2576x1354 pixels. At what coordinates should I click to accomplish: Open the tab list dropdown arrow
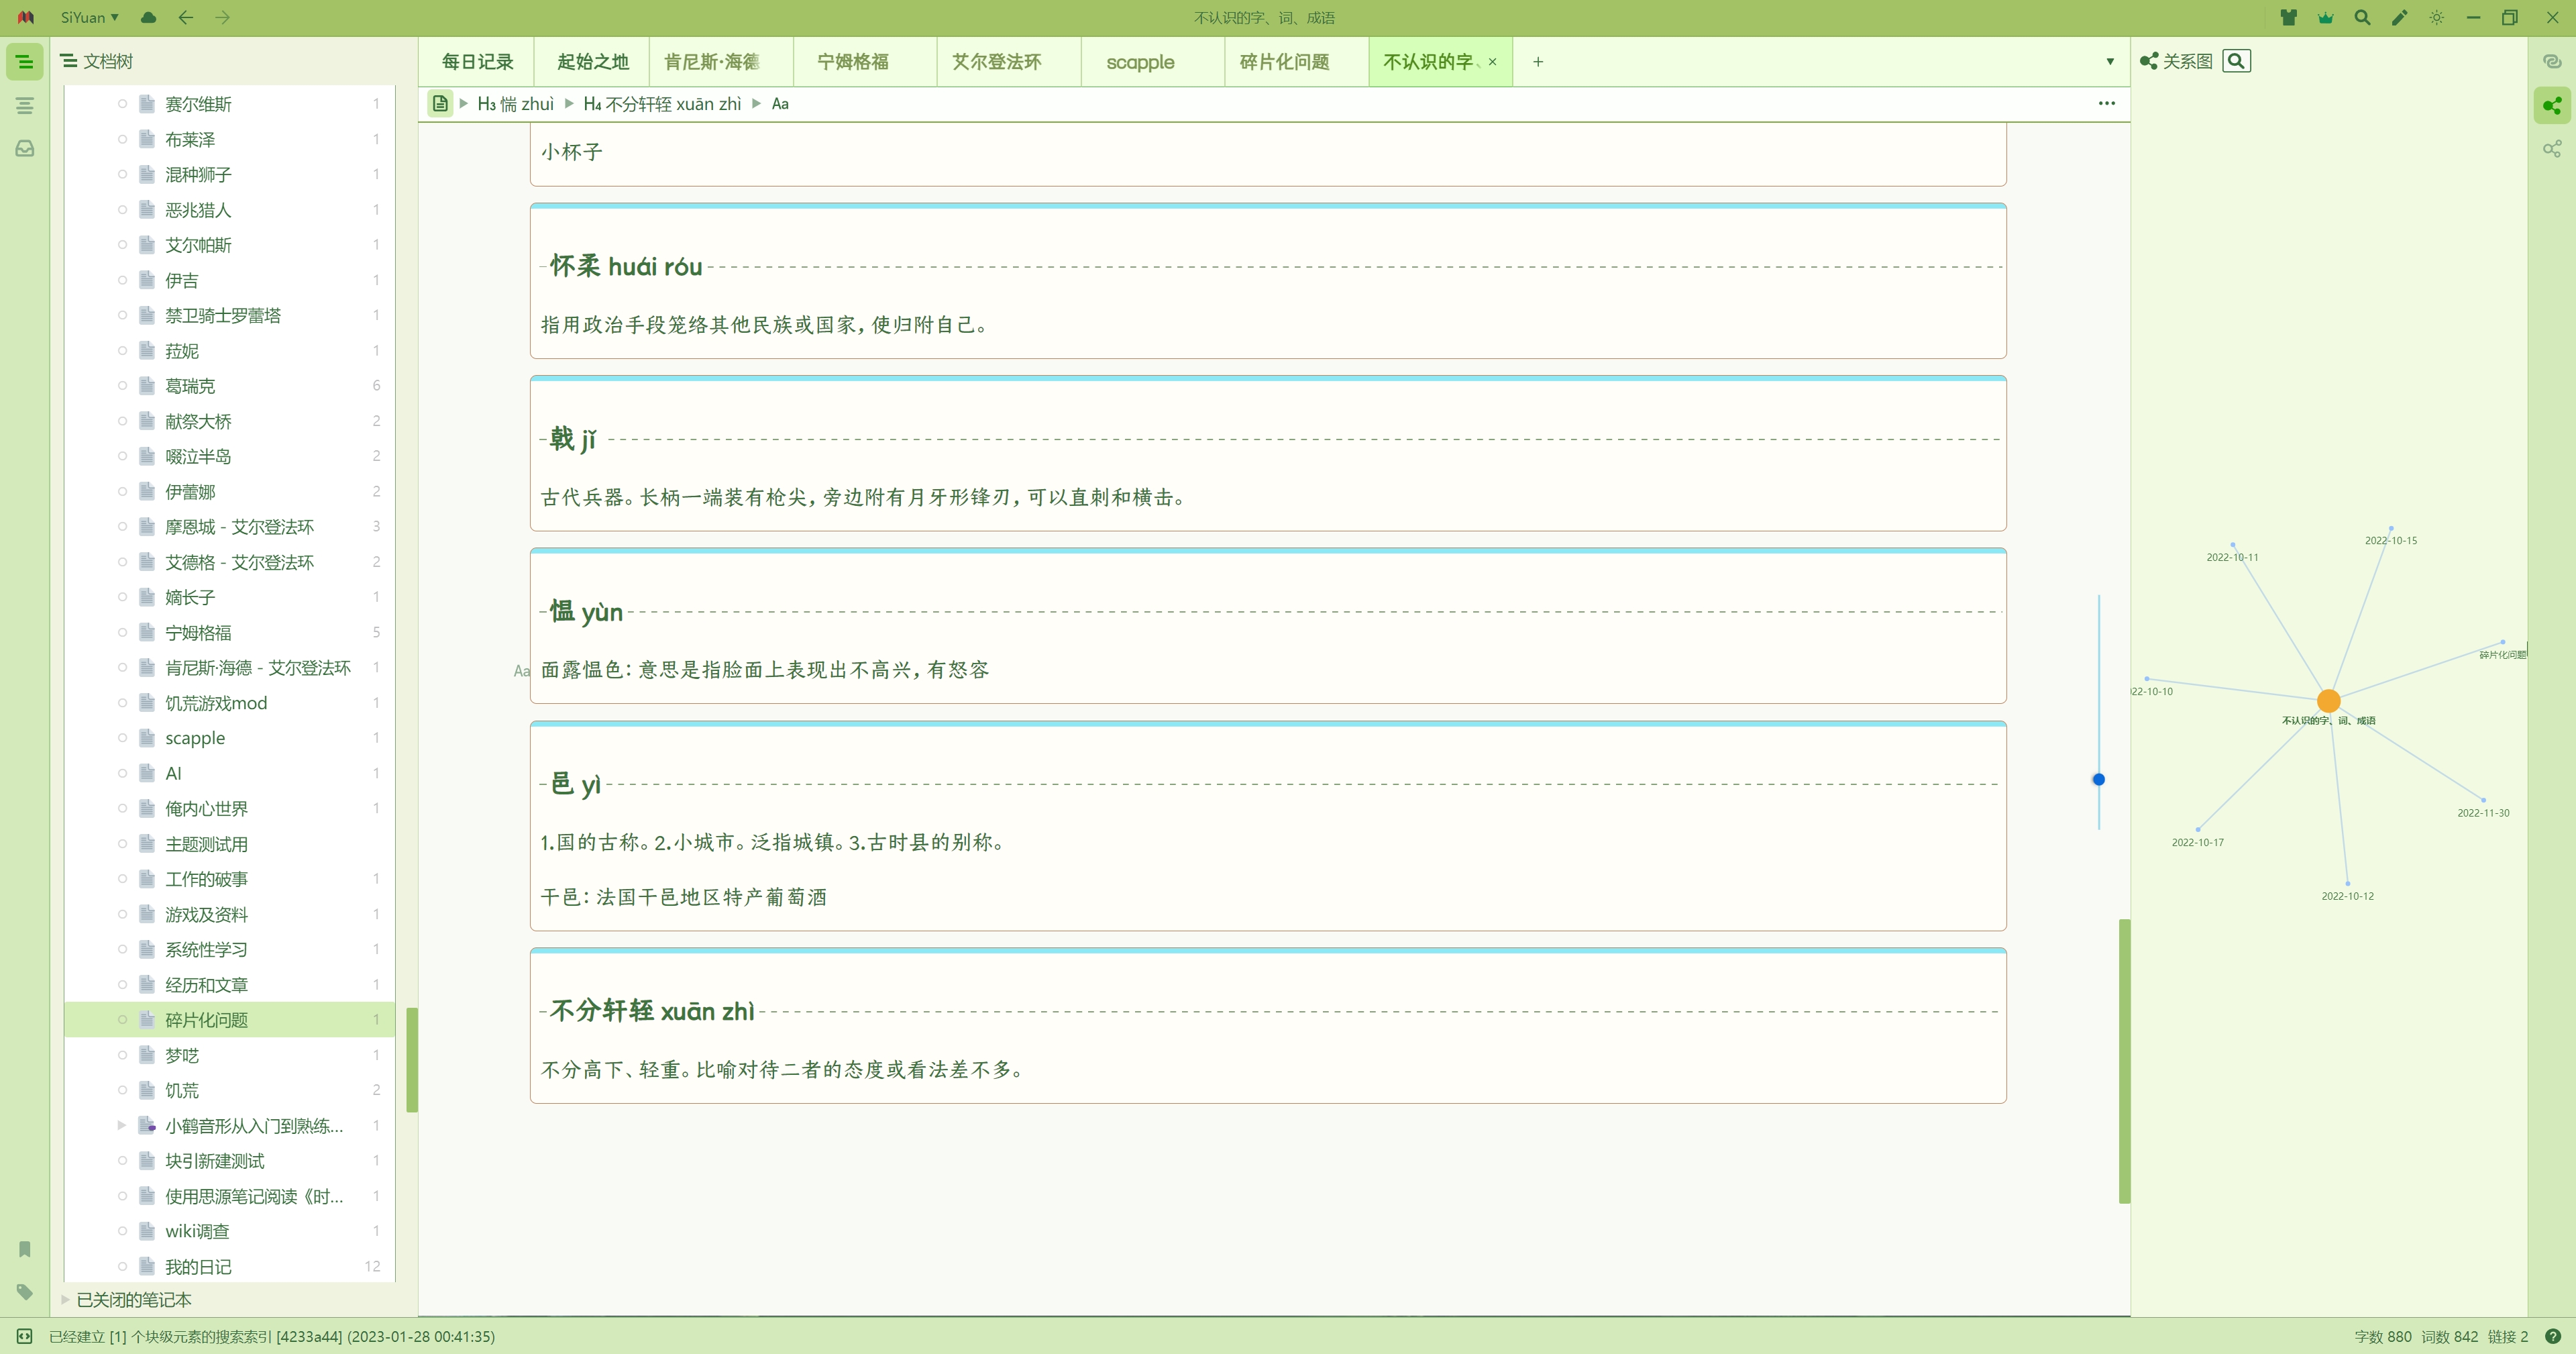coord(2110,62)
